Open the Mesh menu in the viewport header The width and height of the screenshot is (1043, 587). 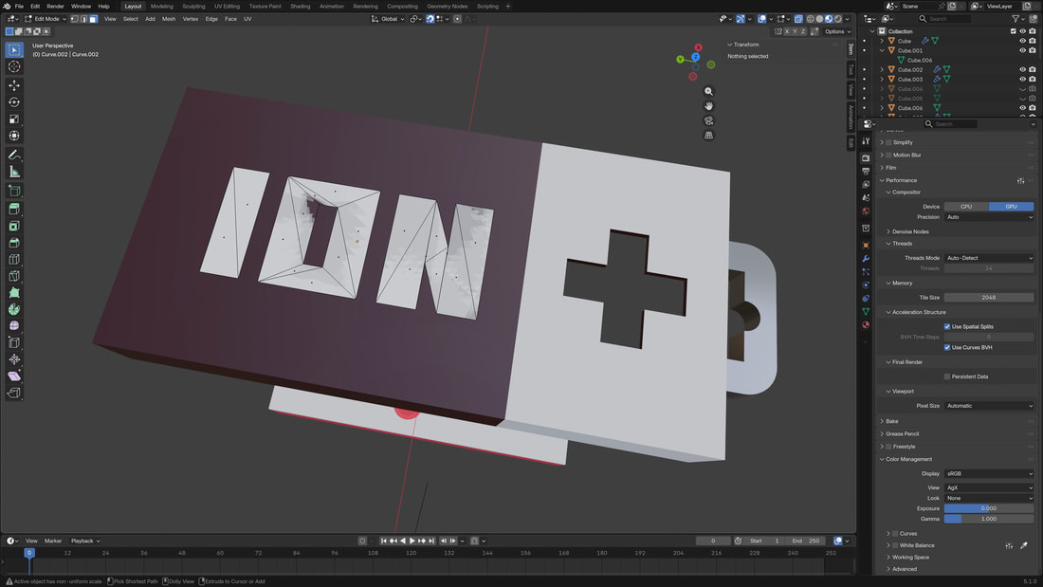point(169,19)
